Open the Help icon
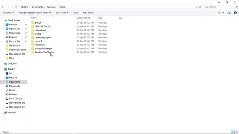This screenshot has height=134, width=239. tap(235, 13)
